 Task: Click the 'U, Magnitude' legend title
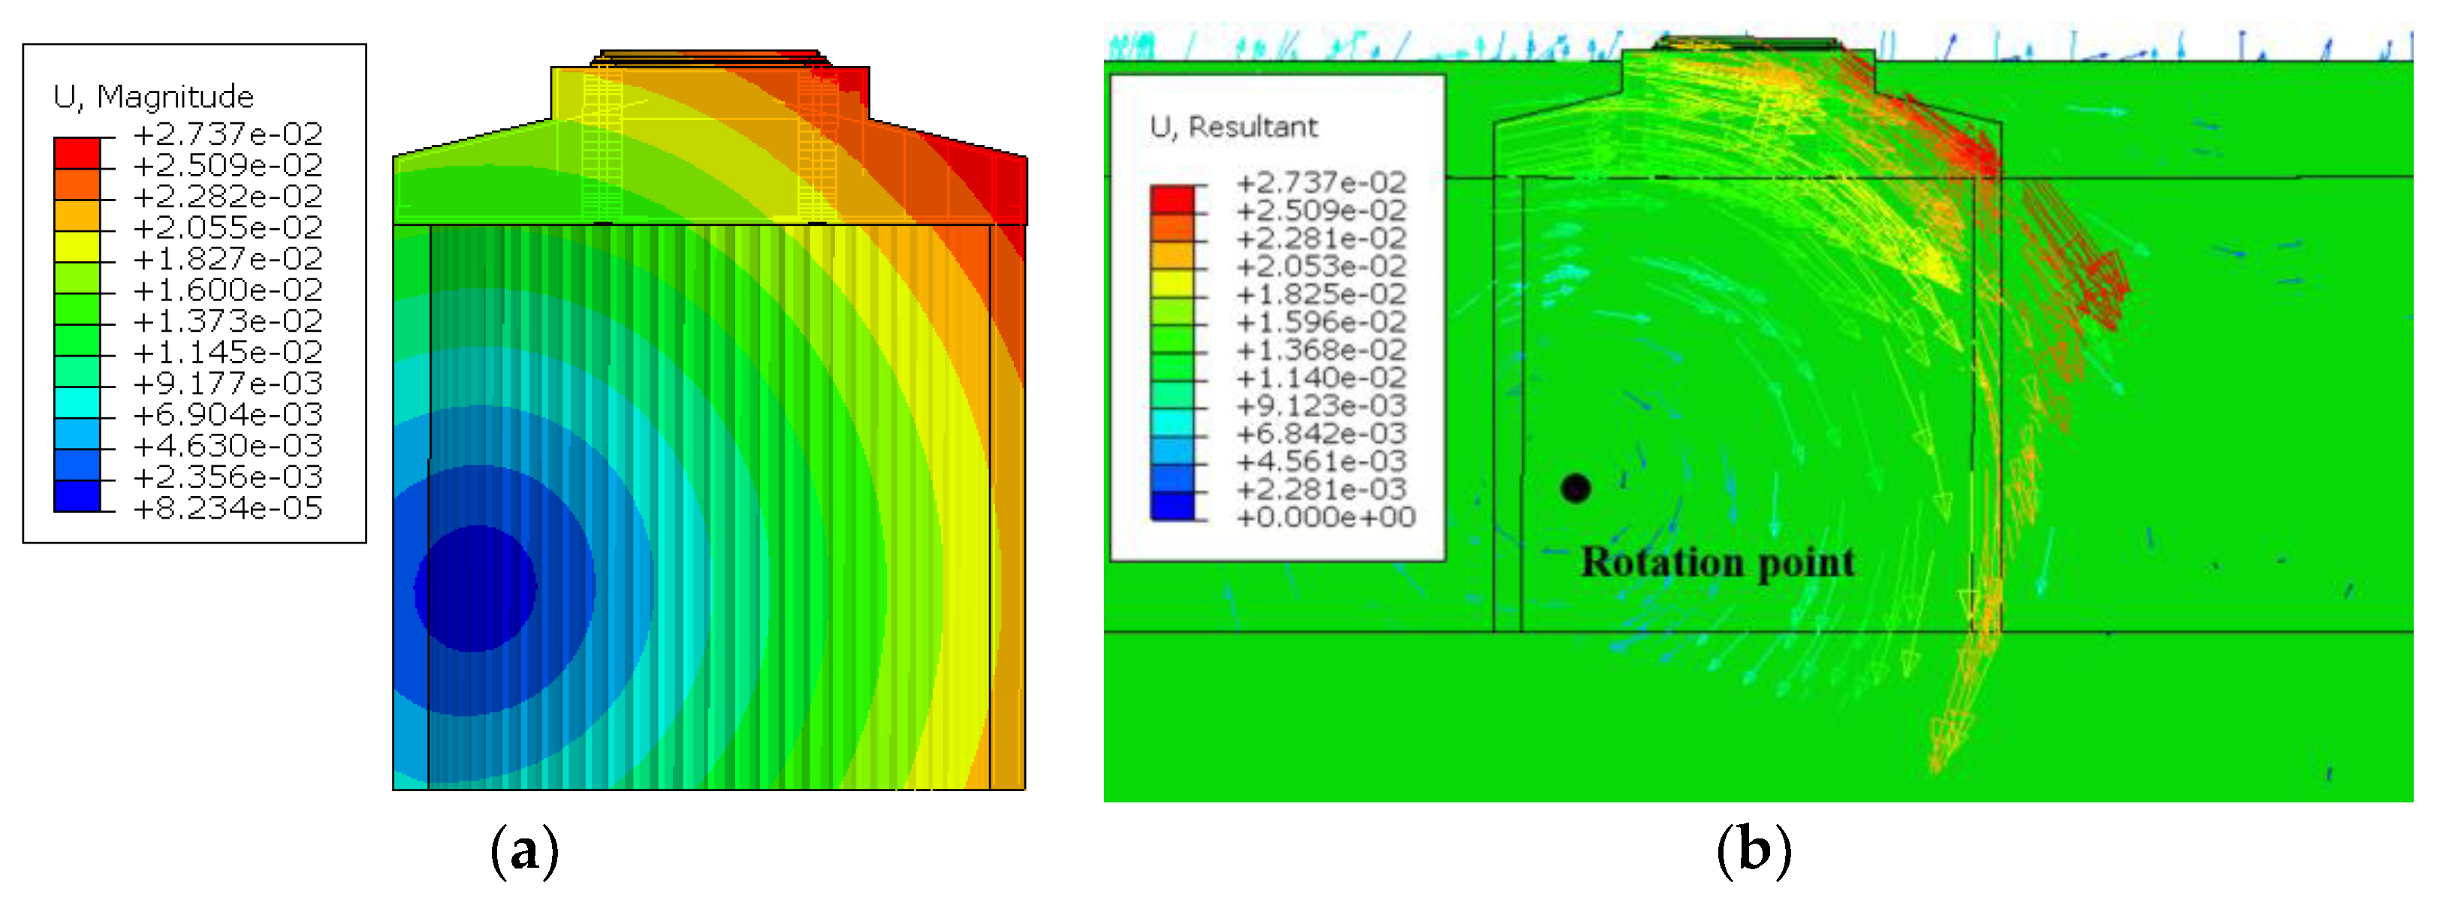click(x=154, y=97)
